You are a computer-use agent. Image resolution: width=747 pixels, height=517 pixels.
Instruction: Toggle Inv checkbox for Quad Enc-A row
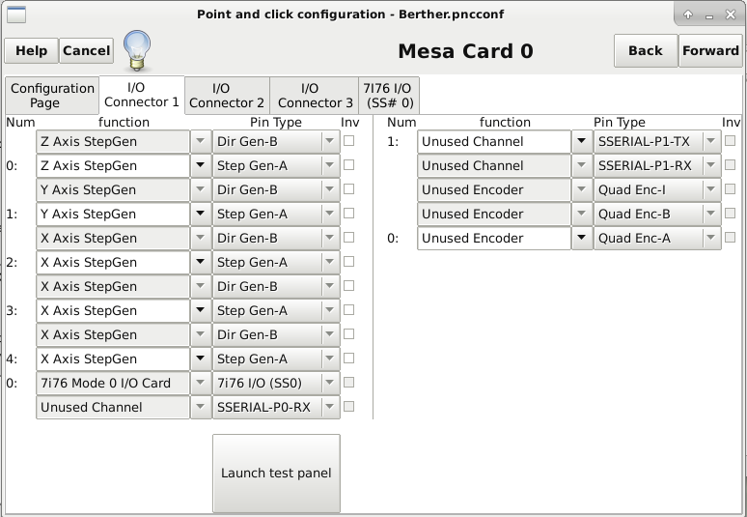[730, 238]
